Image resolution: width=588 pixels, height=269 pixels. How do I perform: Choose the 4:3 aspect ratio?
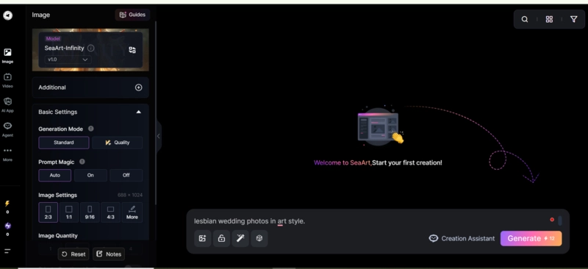(111, 212)
